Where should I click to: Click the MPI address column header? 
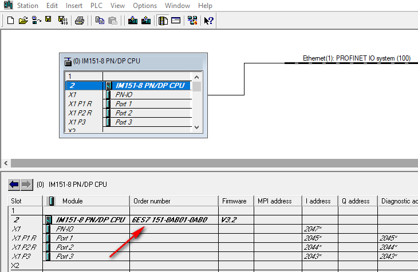(278, 201)
